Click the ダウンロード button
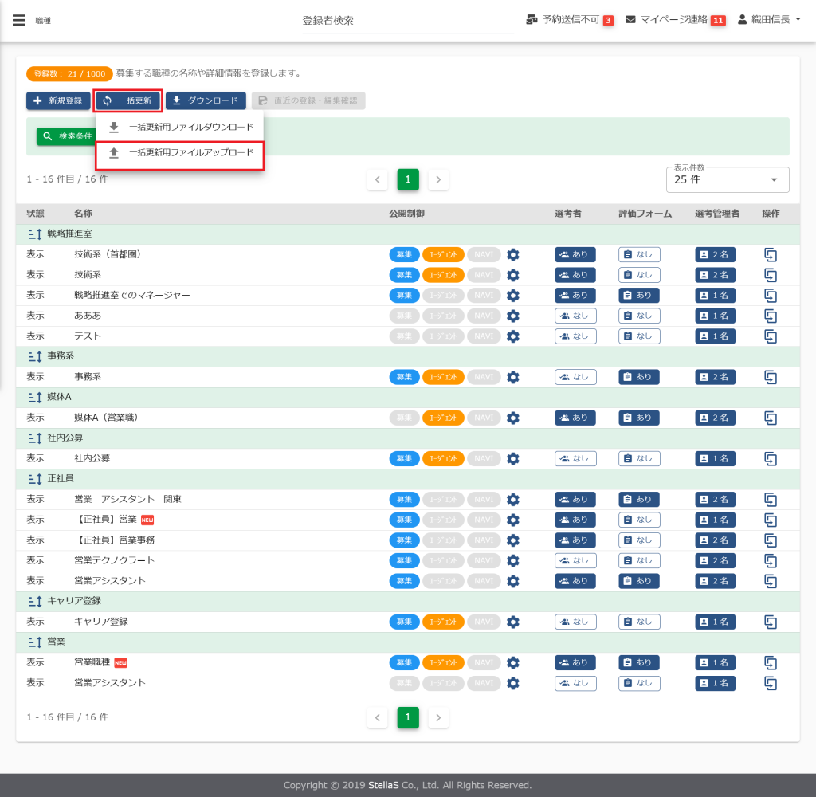Screen dimensions: 816x797 coord(205,101)
